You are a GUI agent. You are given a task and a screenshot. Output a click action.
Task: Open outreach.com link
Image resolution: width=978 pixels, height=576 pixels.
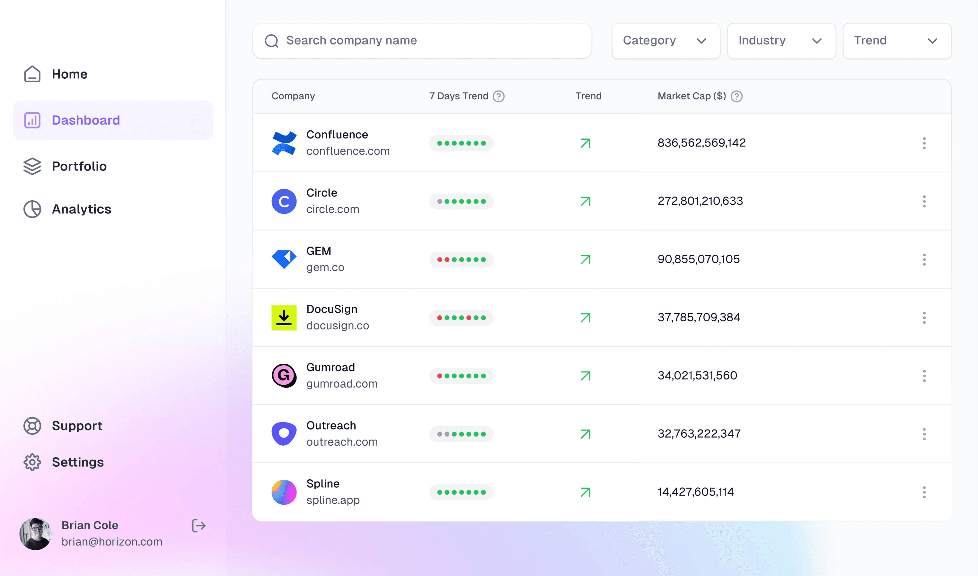click(342, 442)
